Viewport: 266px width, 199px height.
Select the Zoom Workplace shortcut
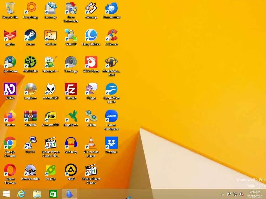(x=111, y=120)
